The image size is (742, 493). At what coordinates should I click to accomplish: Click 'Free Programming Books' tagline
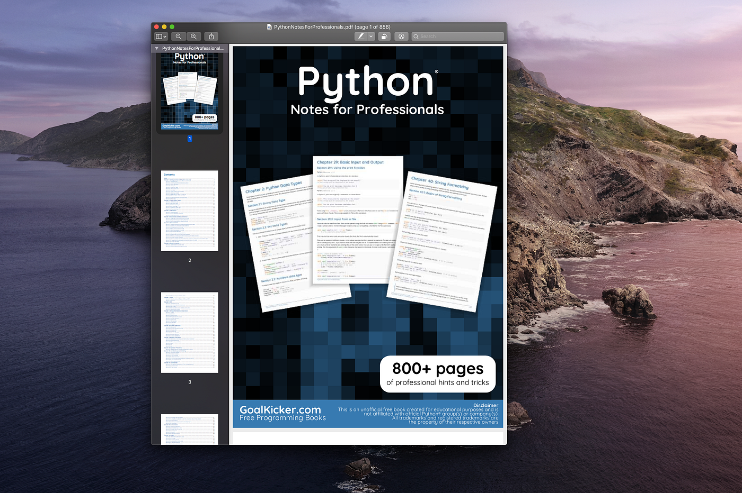[282, 418]
